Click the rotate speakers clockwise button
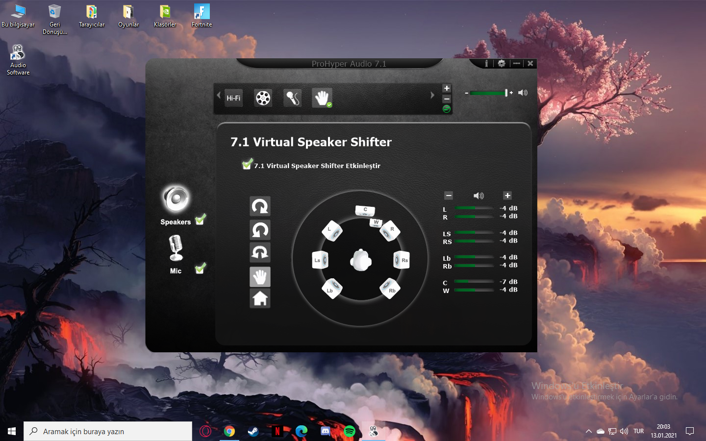The width and height of the screenshot is (706, 441). [260, 206]
